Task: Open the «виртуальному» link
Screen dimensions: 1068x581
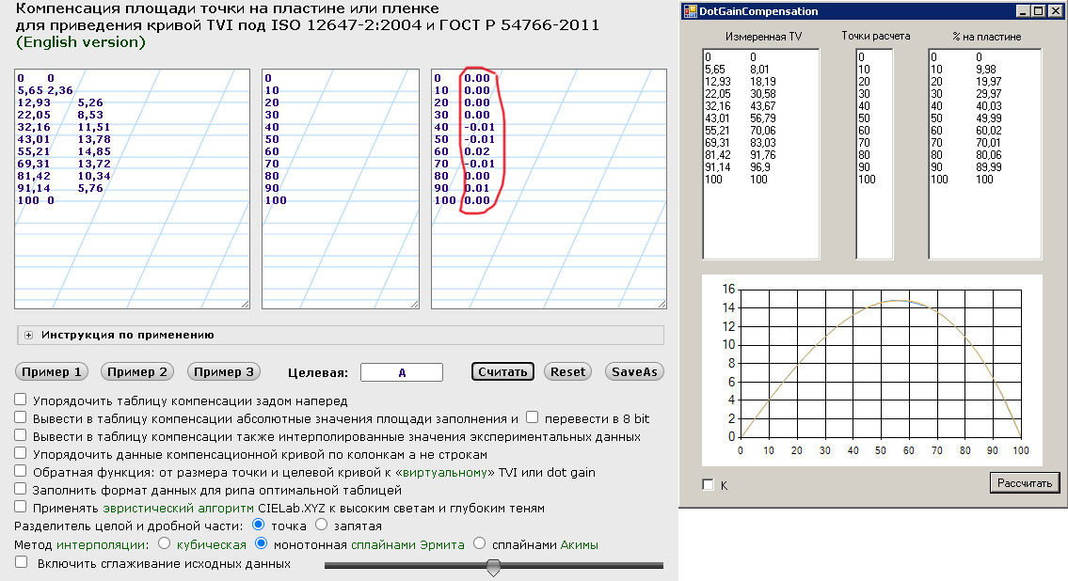Action: pos(446,472)
